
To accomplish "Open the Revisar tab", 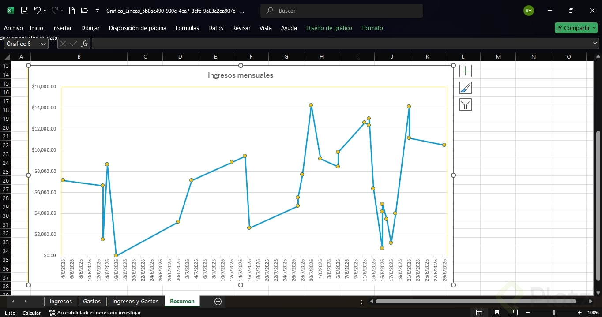I will [x=241, y=28].
